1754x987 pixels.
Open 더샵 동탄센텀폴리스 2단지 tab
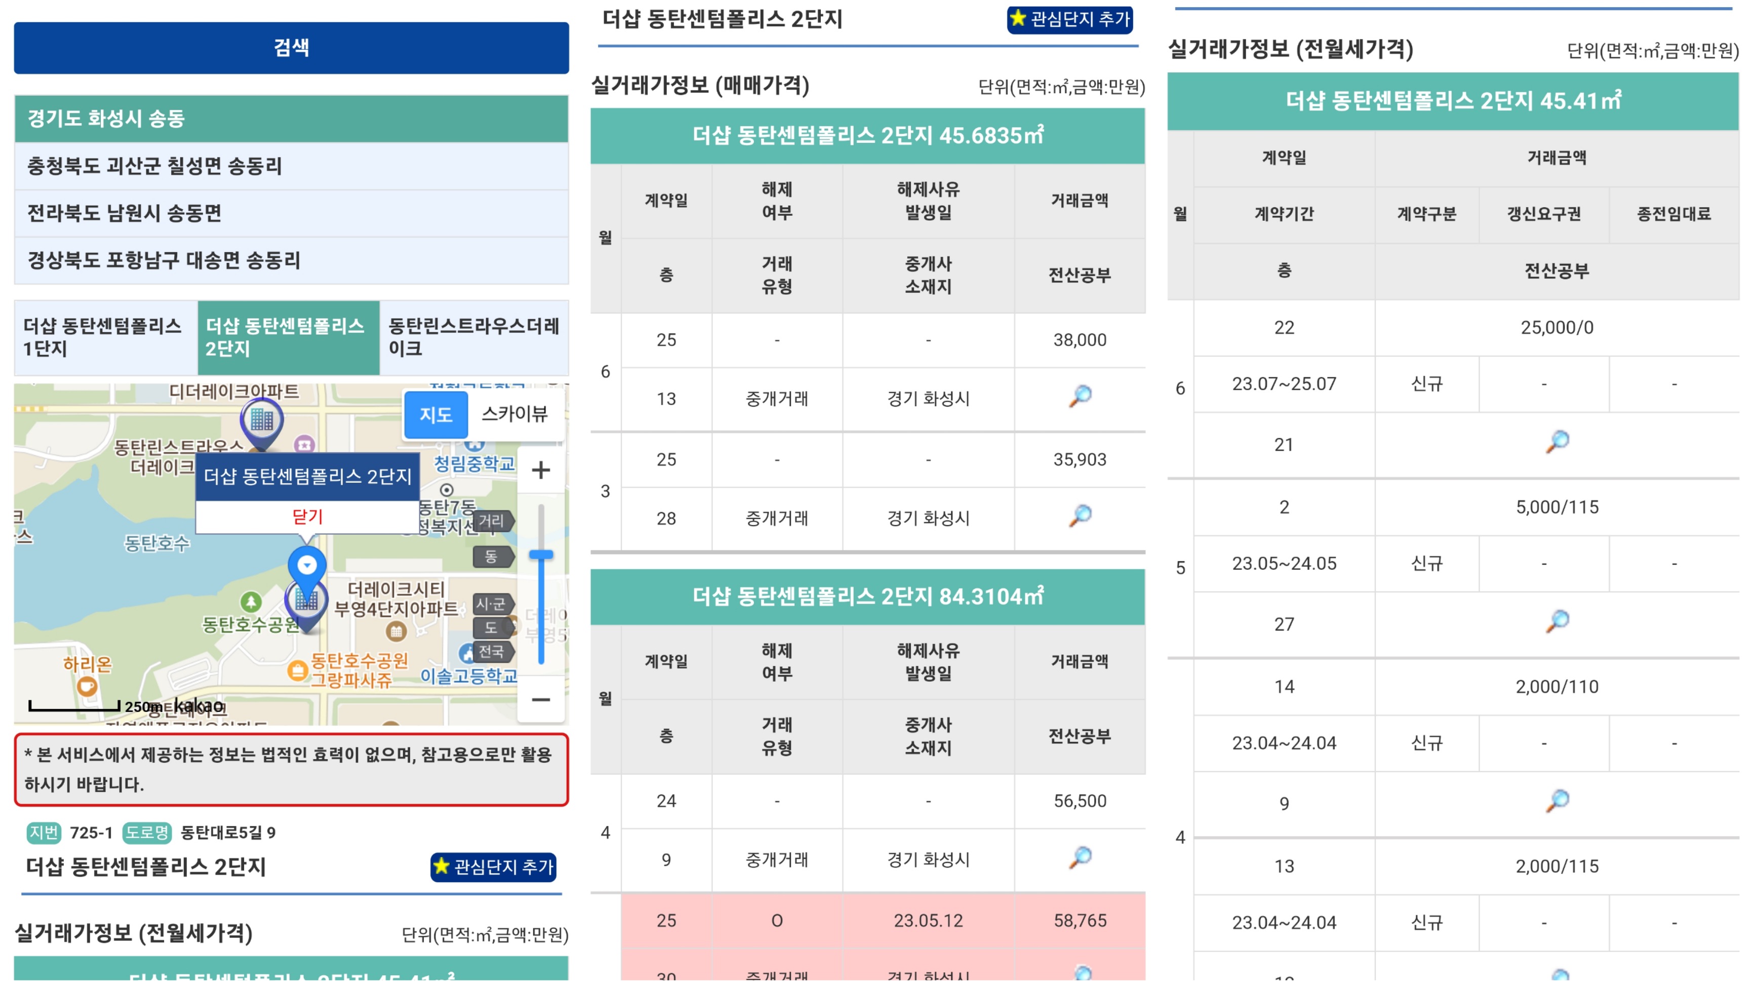click(x=289, y=337)
